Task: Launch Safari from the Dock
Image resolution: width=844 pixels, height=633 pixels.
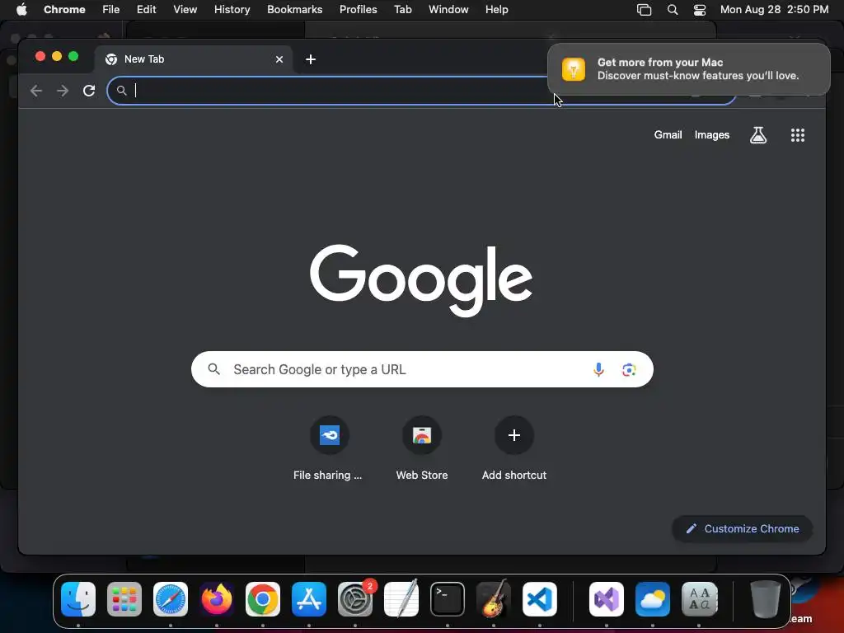Action: coord(171,599)
